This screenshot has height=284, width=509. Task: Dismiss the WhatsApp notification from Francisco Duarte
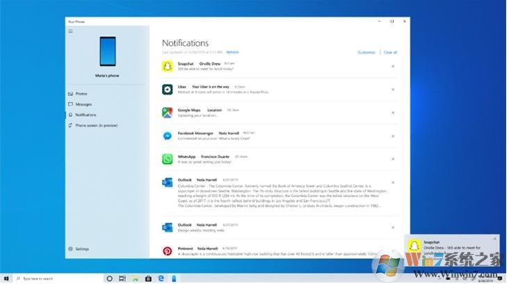coord(393,159)
